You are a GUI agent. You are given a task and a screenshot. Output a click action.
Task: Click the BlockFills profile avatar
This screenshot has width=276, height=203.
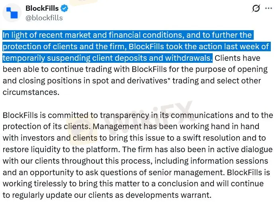12,12
